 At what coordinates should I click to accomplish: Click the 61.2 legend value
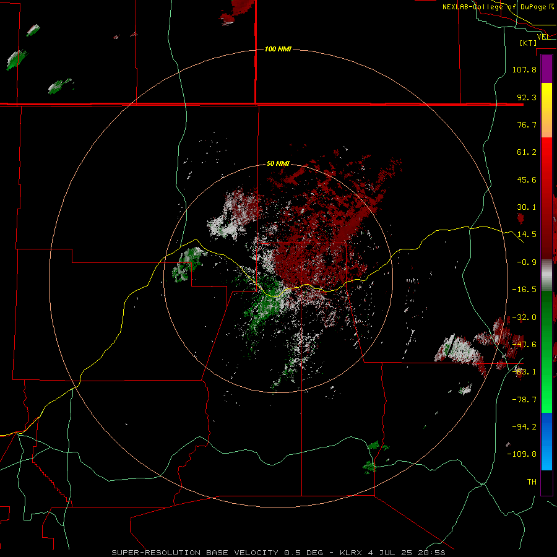pyautogui.click(x=527, y=152)
